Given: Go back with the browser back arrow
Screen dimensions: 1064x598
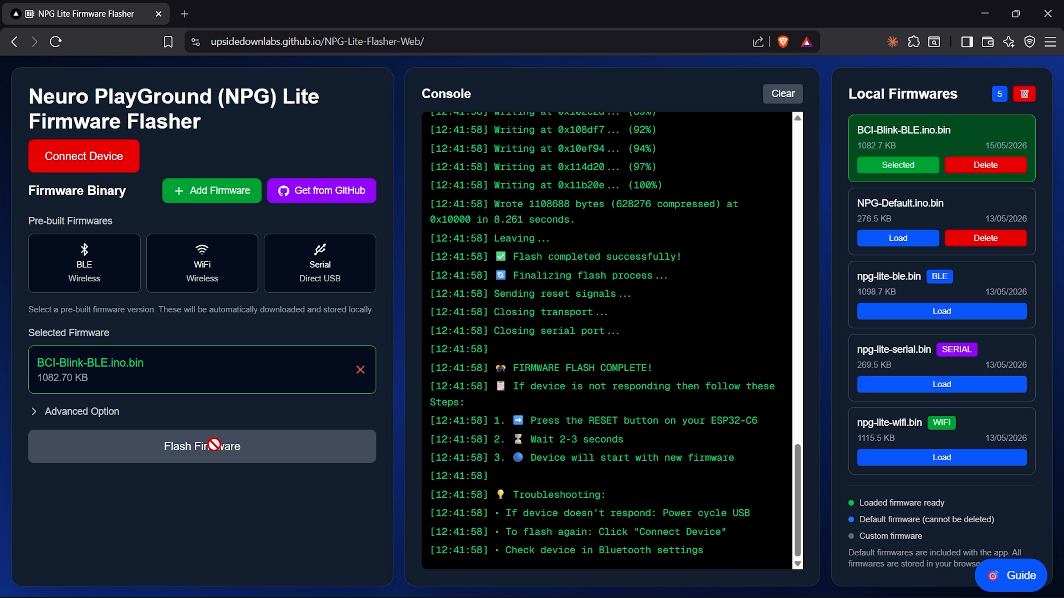Looking at the screenshot, I should pyautogui.click(x=15, y=42).
